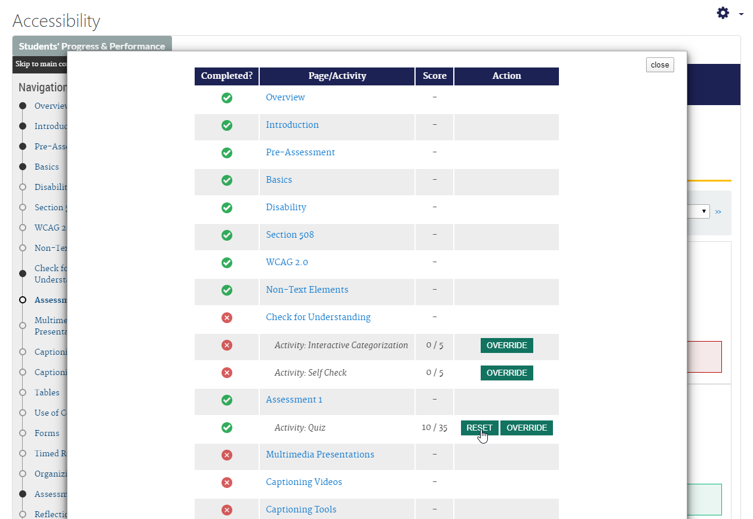Image resolution: width=753 pixels, height=519 pixels.
Task: Click green checkmark in Pre-Assessment row
Action: coord(227,153)
